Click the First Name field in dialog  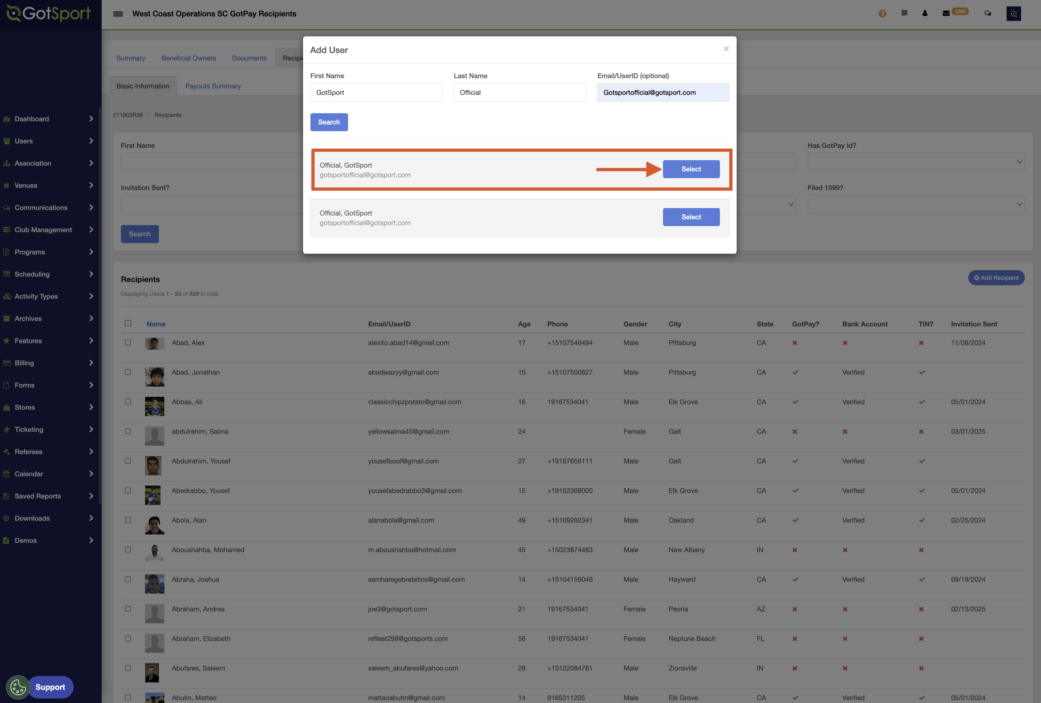(376, 93)
